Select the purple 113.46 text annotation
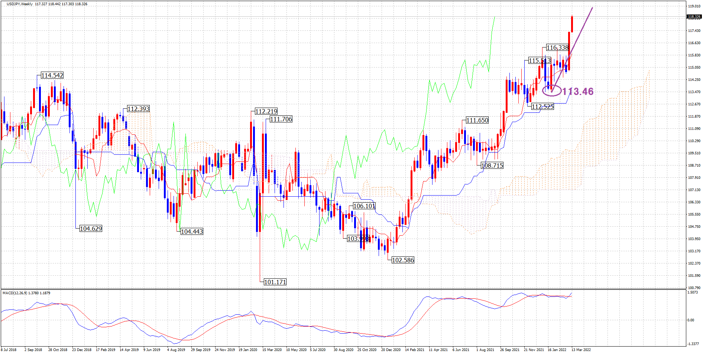Screen dimensions: 703x354 578,91
